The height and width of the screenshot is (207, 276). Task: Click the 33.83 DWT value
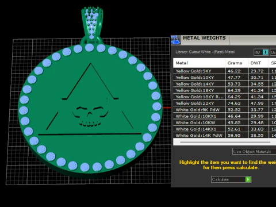[257, 129]
